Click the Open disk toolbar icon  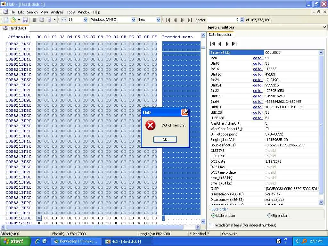coord(42,20)
